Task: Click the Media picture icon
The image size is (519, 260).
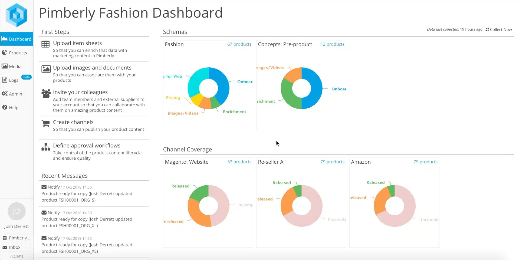Action: pyautogui.click(x=5, y=66)
